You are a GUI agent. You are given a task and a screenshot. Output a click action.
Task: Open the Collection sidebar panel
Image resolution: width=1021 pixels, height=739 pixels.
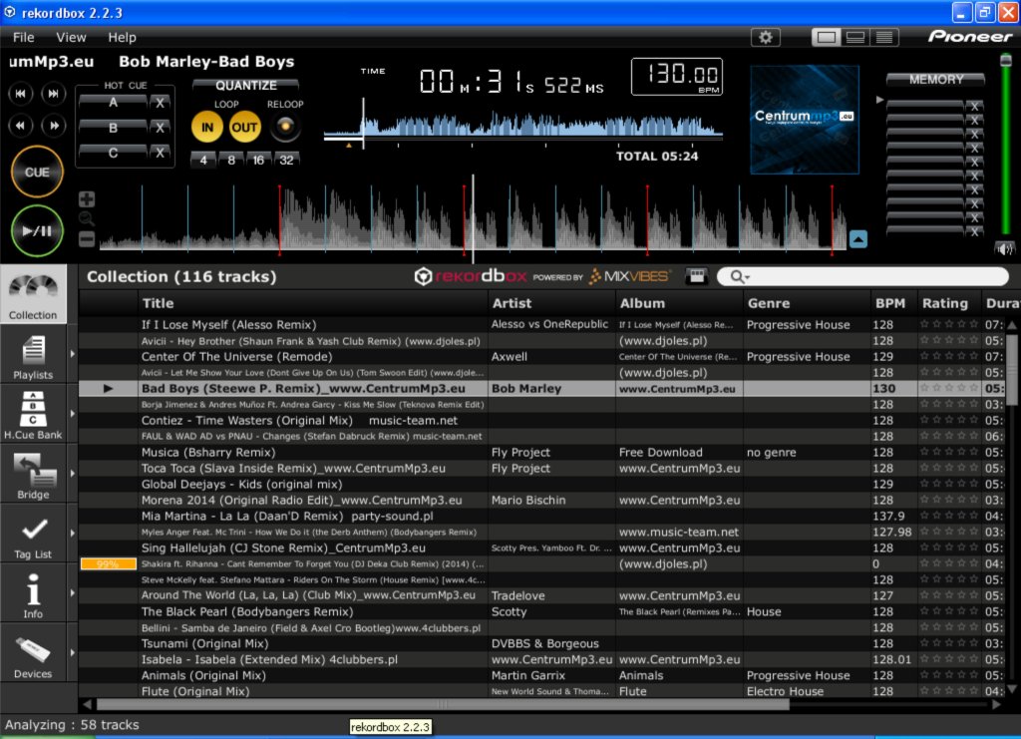click(33, 294)
